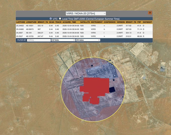Image resolution: width=171 pixels, height=135 pixels.
Task: Sort by the LATITUDE column header
Action: (x=21, y=22)
